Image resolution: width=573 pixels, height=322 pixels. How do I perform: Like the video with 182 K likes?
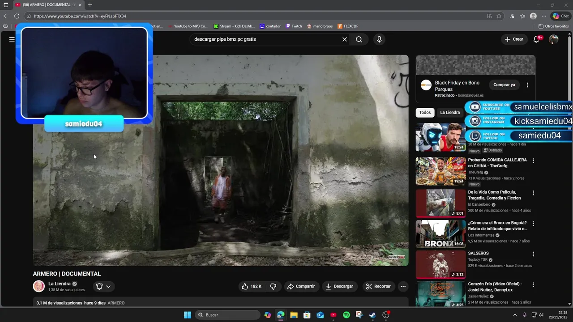[x=252, y=286]
